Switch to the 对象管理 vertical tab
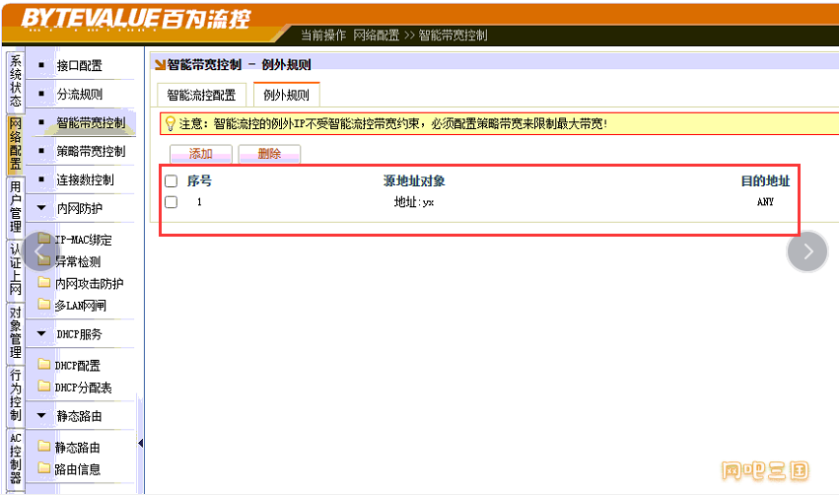This screenshot has width=839, height=495. point(16,332)
